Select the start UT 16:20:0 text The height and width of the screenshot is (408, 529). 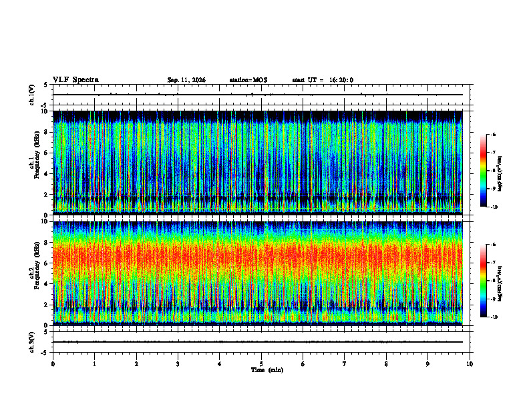point(323,80)
